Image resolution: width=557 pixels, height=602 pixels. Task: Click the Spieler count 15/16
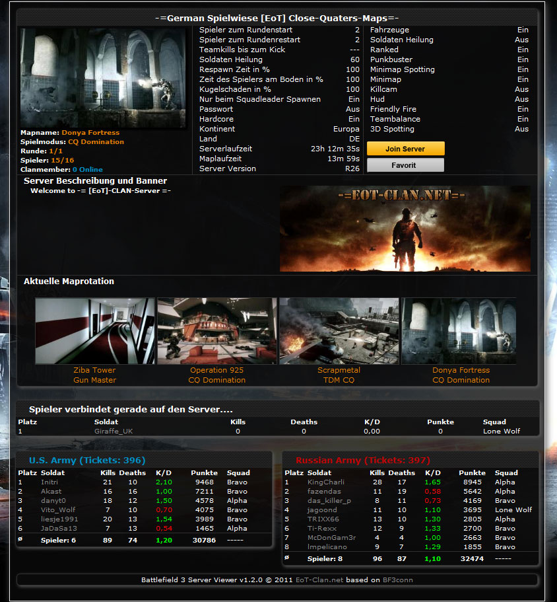click(63, 160)
